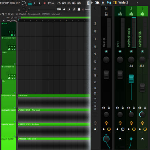
Task: Mute the master track via its green LED
Action: [106, 52]
